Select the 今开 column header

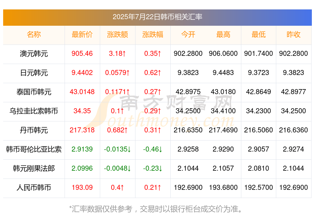click(188, 35)
